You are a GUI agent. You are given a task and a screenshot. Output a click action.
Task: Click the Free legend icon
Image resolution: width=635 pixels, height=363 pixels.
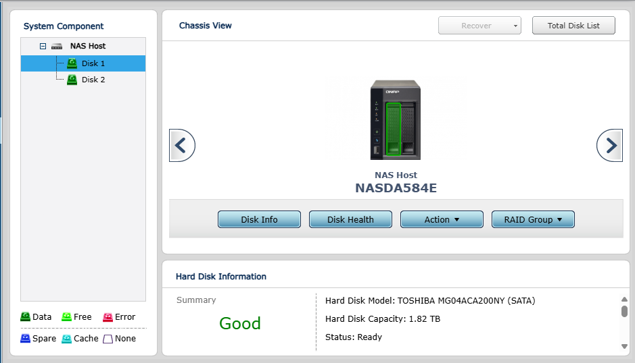click(66, 316)
